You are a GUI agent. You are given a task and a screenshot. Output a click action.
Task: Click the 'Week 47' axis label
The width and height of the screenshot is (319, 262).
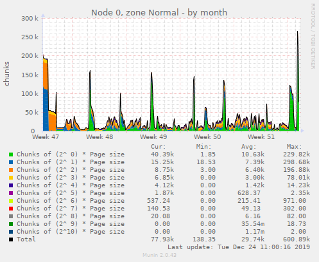point(46,137)
